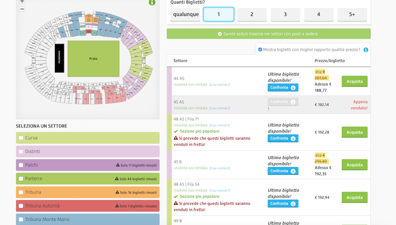Viewport: 396px width, 225px height.
Task: Zoom in on the stadium map
Action: coord(22,2)
